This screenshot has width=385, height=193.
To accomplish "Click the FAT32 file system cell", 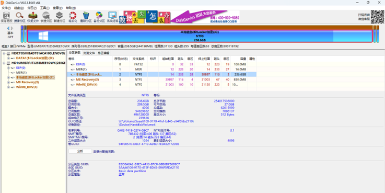I will pyautogui.click(x=138, y=64).
